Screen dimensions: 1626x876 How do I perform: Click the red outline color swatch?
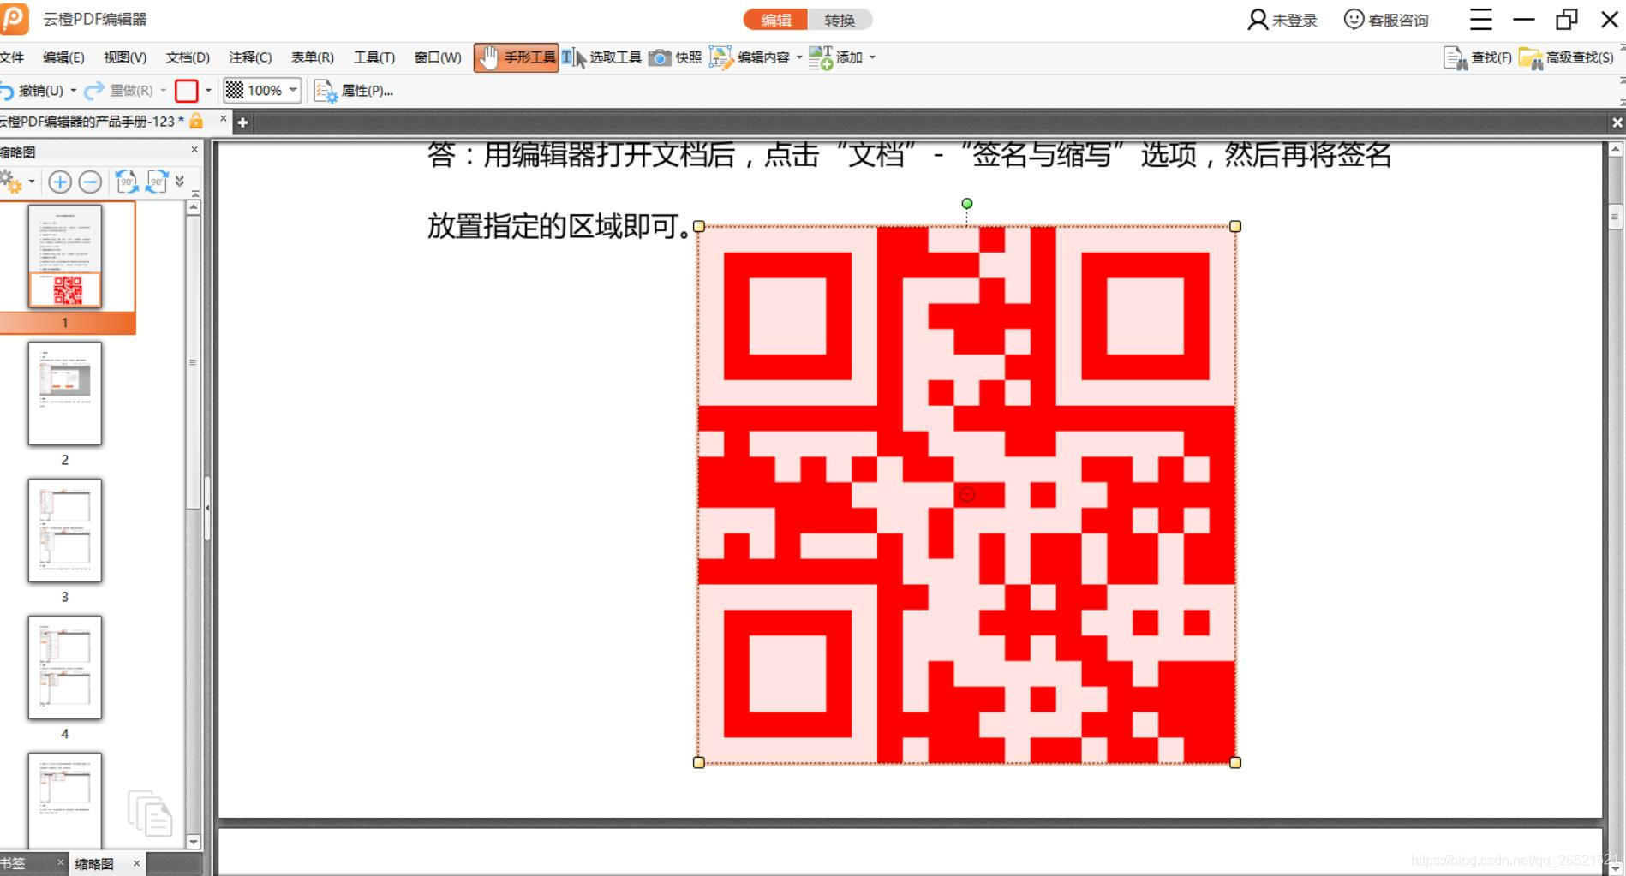click(x=186, y=90)
